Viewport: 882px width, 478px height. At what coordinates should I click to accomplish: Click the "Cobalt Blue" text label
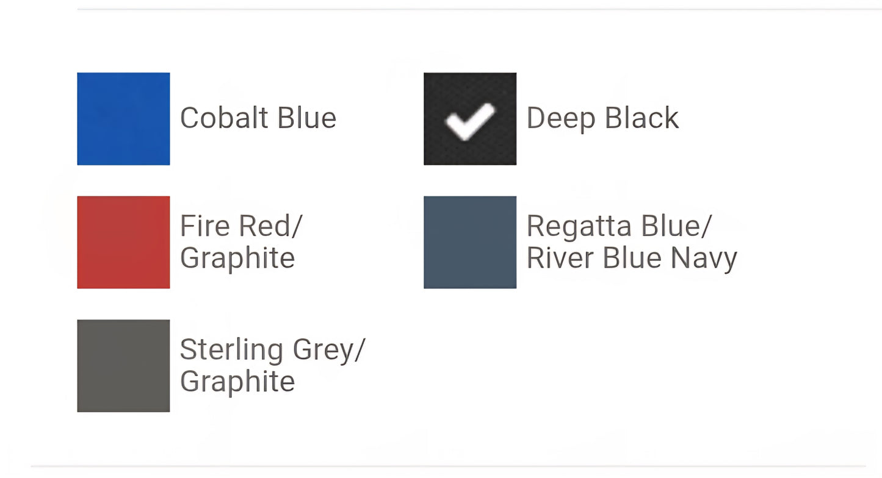pos(258,118)
